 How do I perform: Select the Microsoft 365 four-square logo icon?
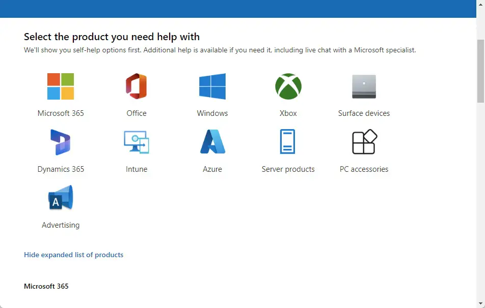click(x=61, y=86)
